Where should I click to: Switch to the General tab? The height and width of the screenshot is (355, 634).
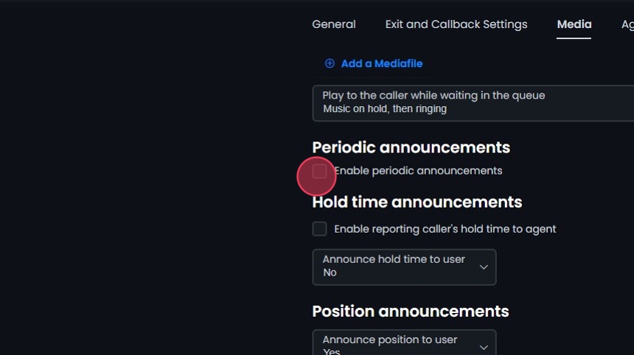[x=333, y=24]
